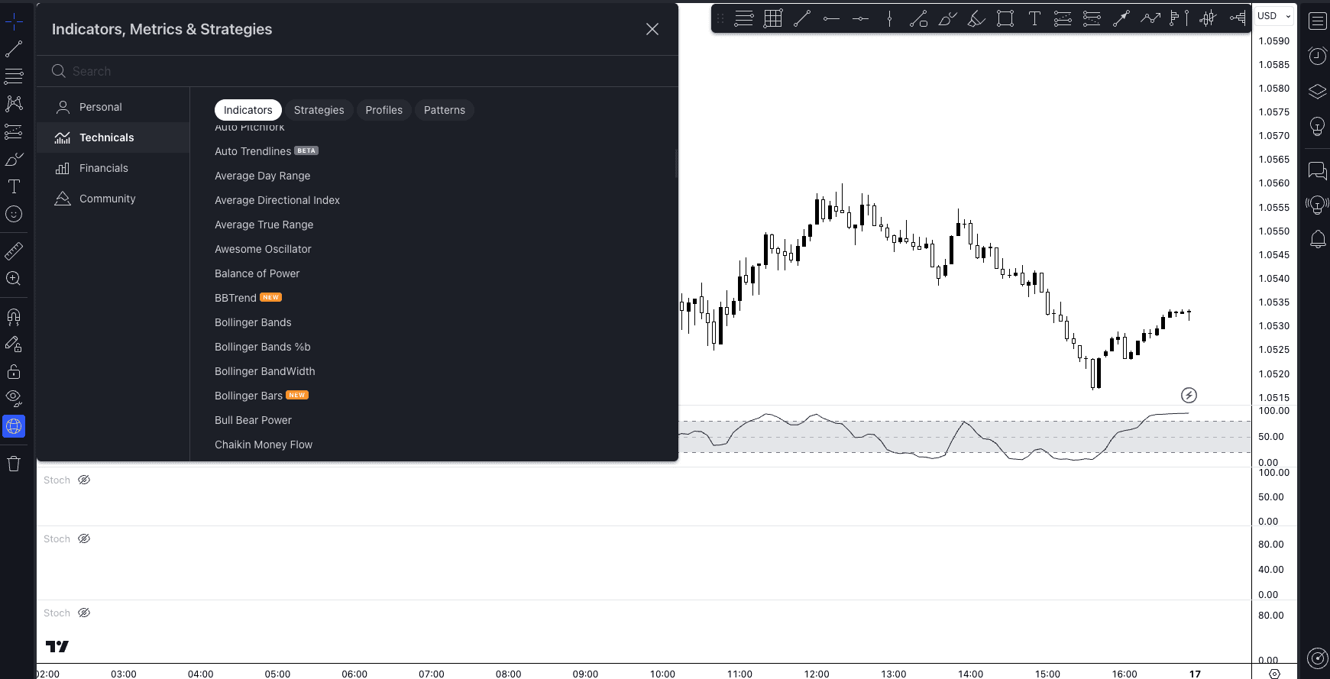This screenshot has height=679, width=1330.
Task: Select the text tool in left sidebar
Action: [x=14, y=186]
